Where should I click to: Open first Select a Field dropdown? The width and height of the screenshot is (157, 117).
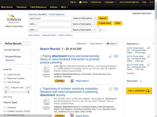pyautogui.click(x=84, y=18)
